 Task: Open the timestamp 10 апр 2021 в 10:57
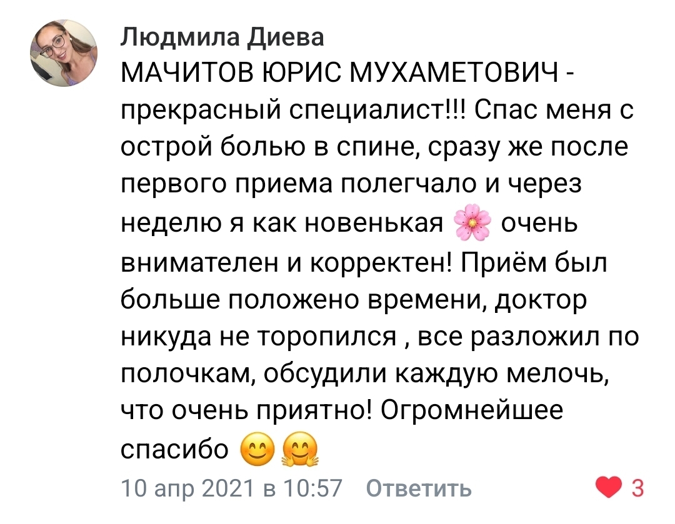tap(231, 489)
